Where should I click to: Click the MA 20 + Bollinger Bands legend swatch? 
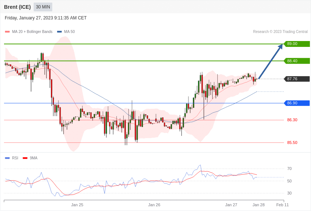7,32
